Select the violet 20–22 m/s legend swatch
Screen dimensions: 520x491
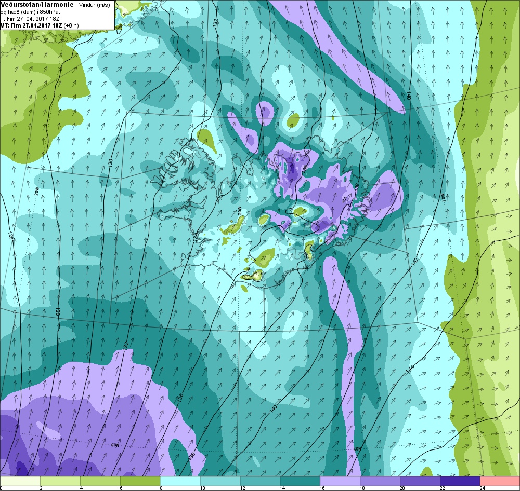[420, 481]
